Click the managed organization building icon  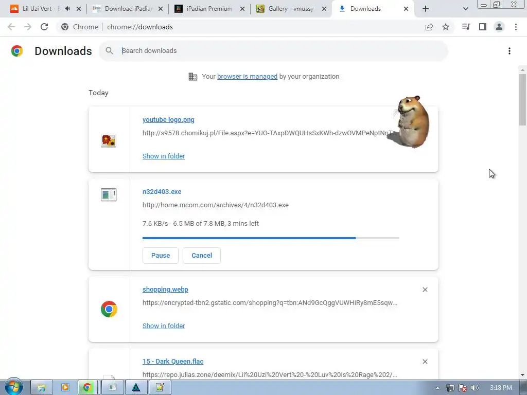(x=193, y=77)
